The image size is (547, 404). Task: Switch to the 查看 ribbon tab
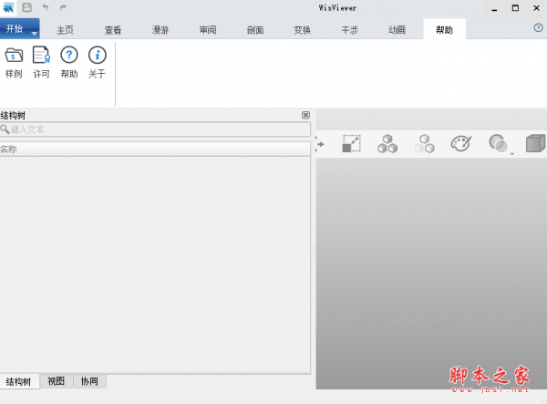[x=113, y=30]
